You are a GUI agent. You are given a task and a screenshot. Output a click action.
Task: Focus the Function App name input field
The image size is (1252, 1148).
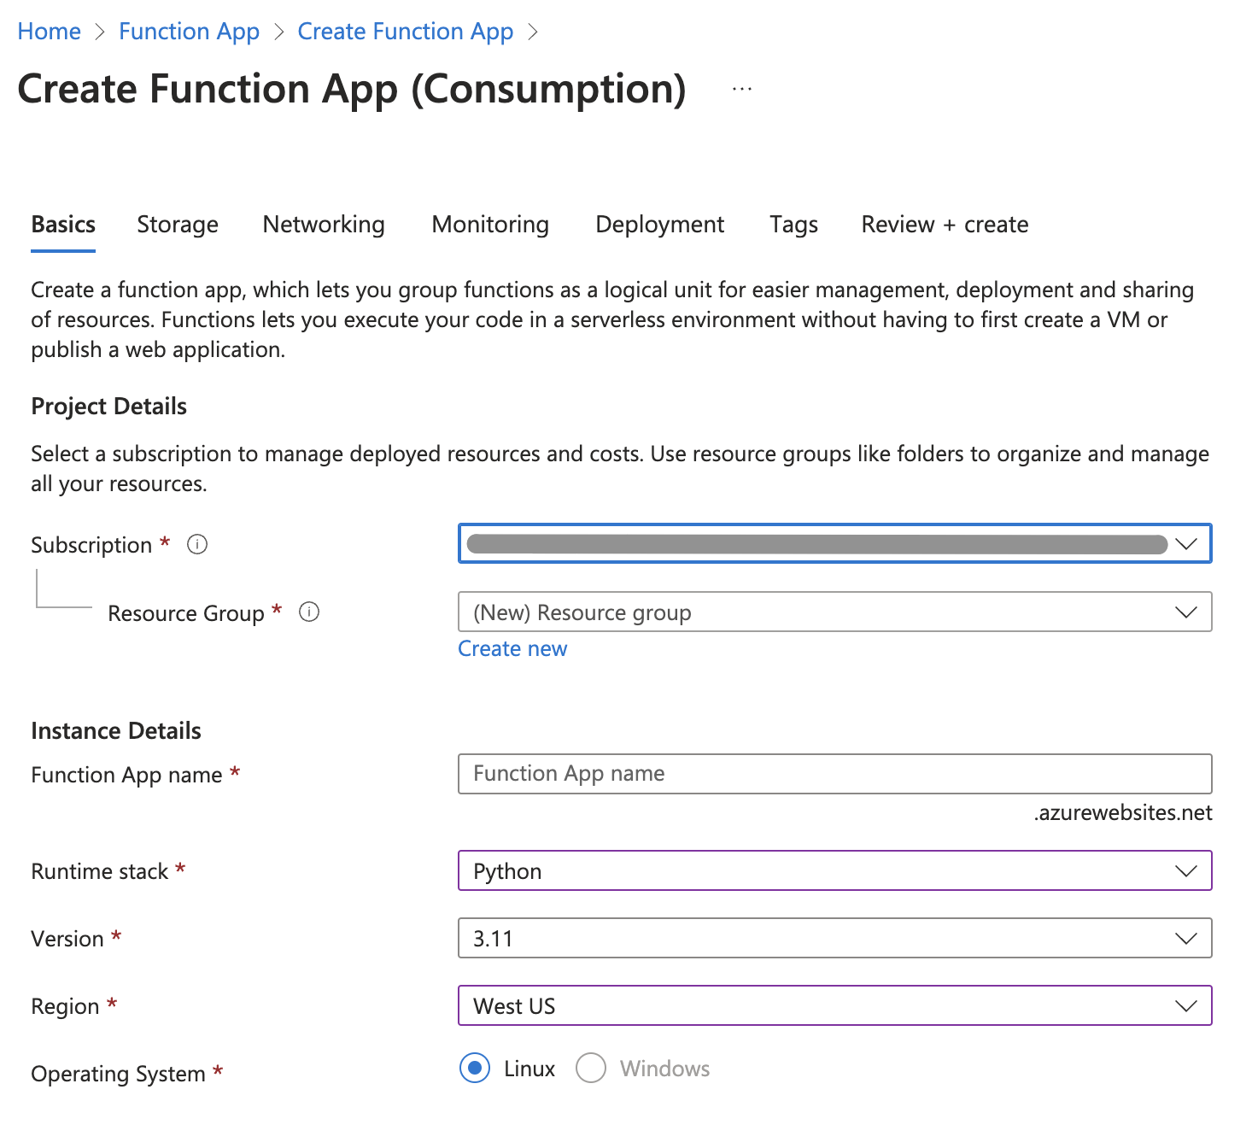pyautogui.click(x=835, y=773)
